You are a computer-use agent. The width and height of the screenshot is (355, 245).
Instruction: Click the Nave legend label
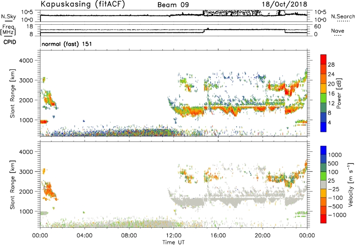pos(338,31)
